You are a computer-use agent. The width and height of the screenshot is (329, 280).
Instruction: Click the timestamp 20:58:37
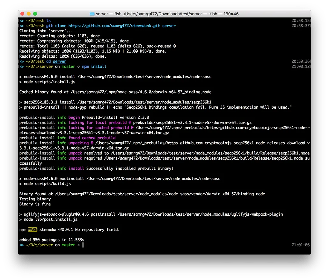click(301, 25)
